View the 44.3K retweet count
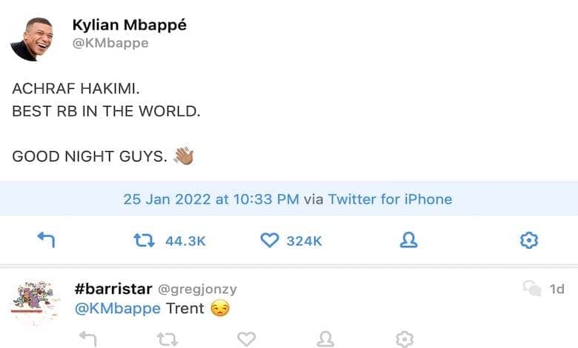The width and height of the screenshot is (578, 348). [185, 241]
